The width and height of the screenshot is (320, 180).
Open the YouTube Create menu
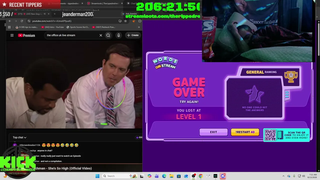133,35
